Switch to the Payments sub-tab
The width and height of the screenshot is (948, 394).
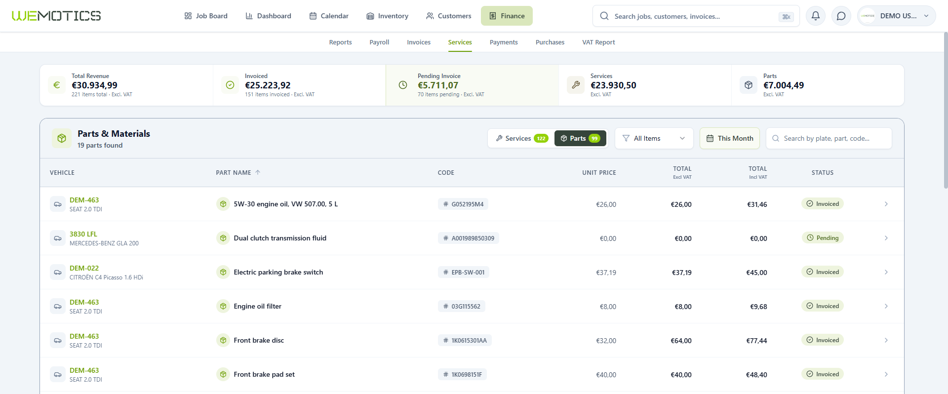pos(504,42)
